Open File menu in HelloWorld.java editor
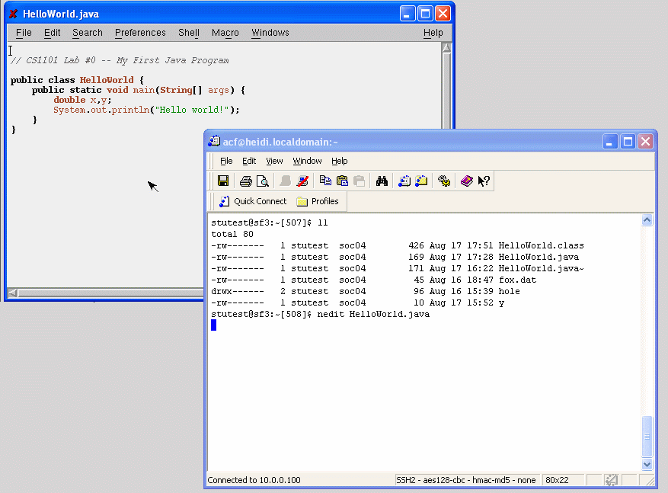The width and height of the screenshot is (668, 493). 24,33
